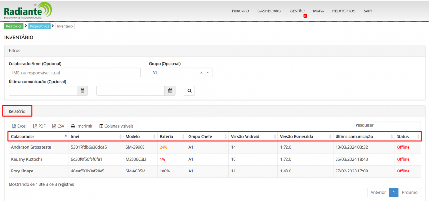Open the first date calendar picker

pos(82,90)
